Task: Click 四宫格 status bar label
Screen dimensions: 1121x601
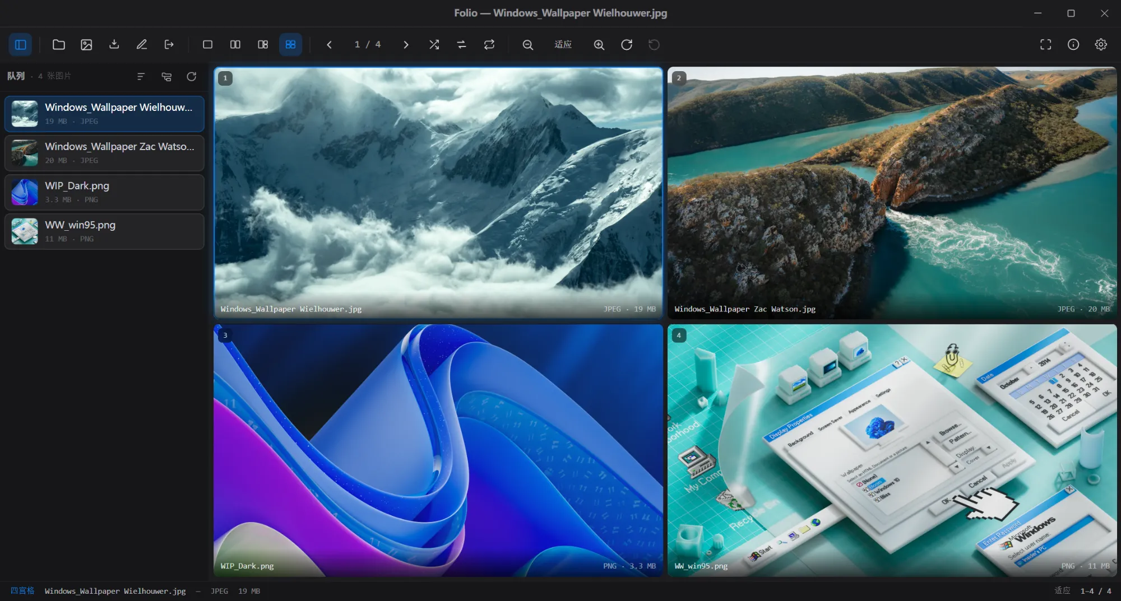Action: point(22,590)
